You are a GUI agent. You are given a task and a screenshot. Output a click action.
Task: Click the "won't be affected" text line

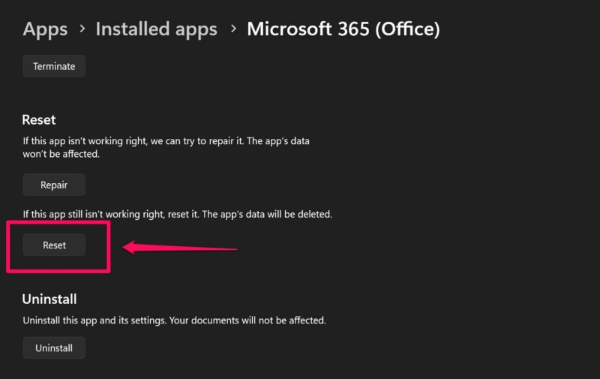click(x=60, y=154)
